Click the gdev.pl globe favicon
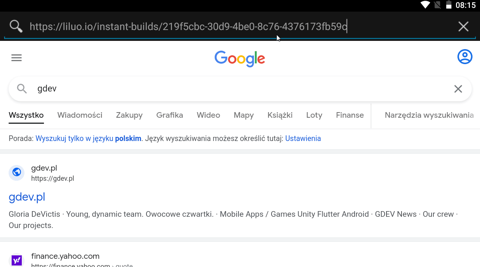The height and width of the screenshot is (267, 480). click(x=17, y=172)
